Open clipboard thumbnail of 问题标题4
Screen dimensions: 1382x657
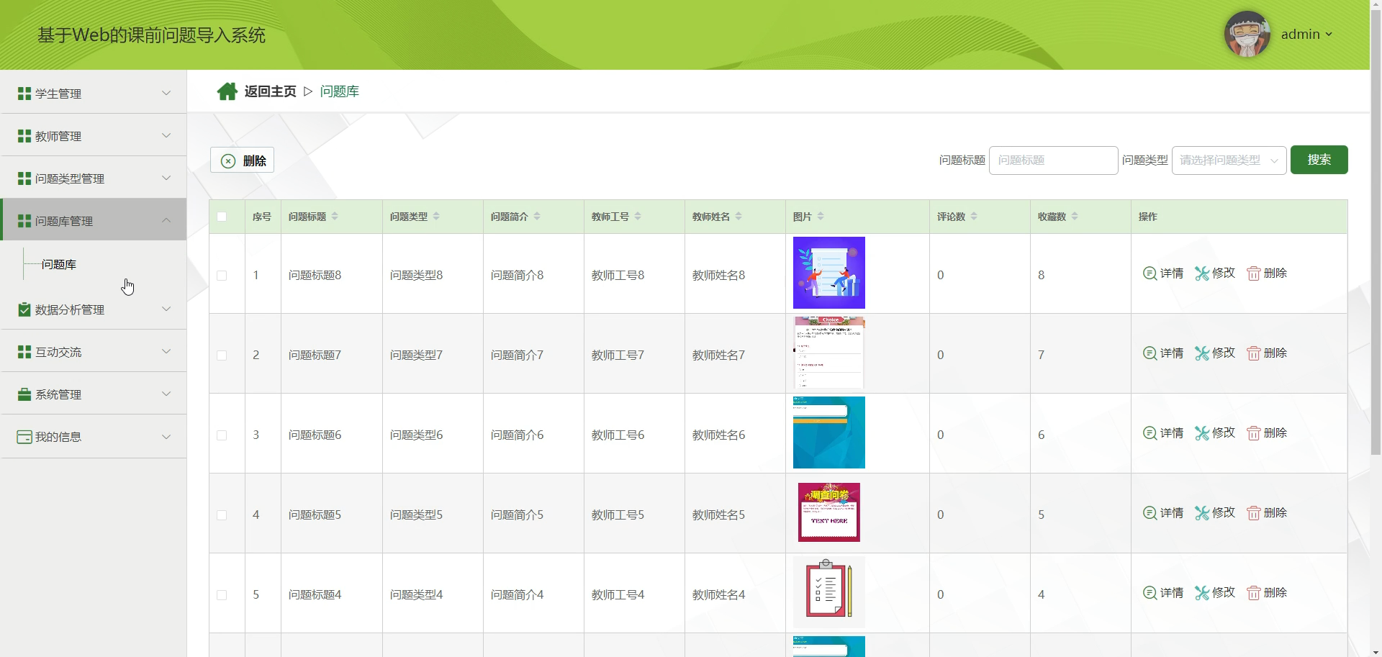829,592
